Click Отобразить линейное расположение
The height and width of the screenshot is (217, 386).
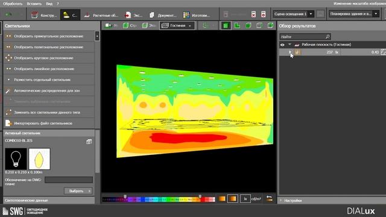click(49, 69)
